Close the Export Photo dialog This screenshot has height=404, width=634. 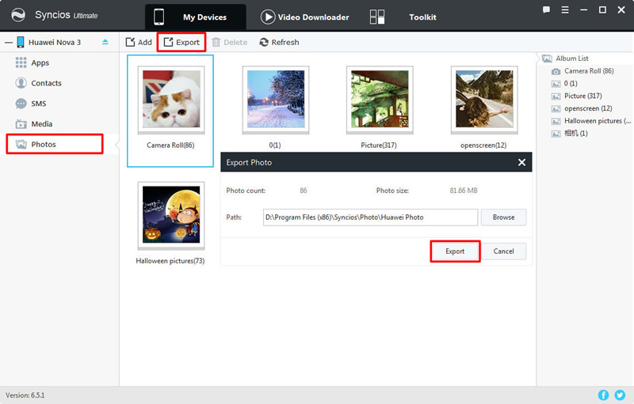pos(521,162)
